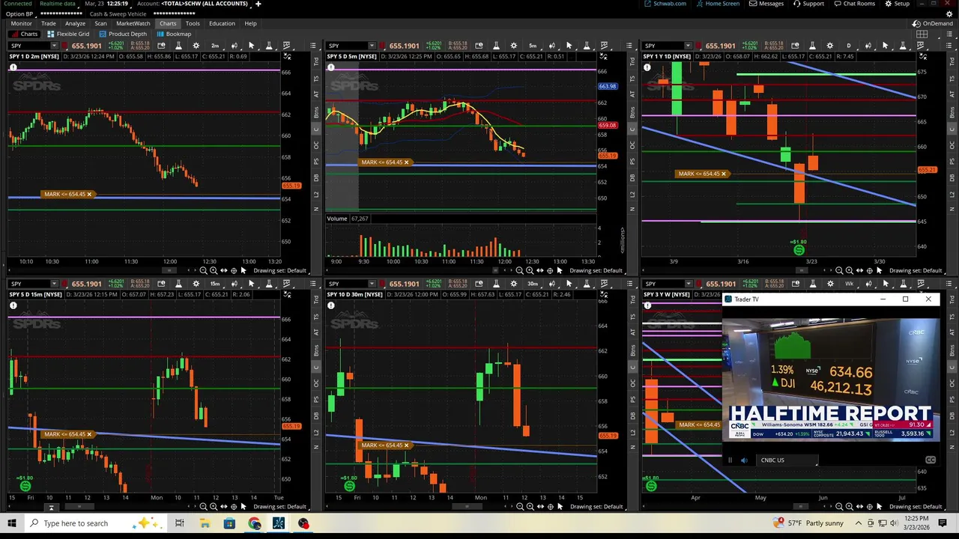Toggle closed captions CC in Trader TV
Screen dimensions: 959x539
(931, 460)
